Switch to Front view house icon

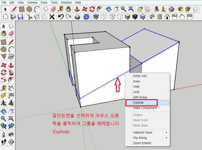pyautogui.click(x=167, y=17)
